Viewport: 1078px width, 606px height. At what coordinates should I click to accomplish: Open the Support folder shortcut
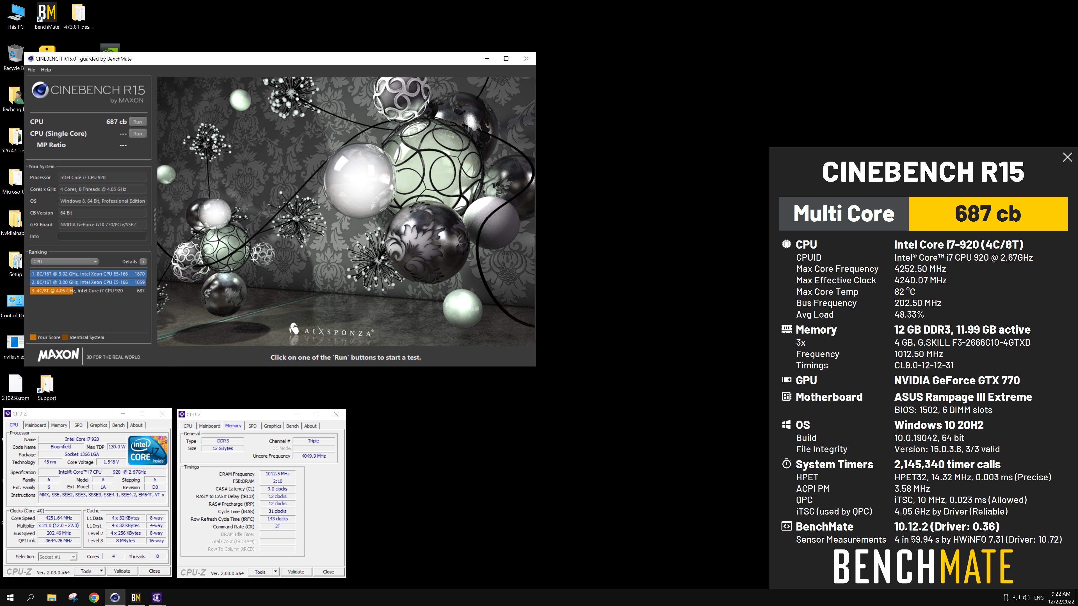click(x=47, y=387)
